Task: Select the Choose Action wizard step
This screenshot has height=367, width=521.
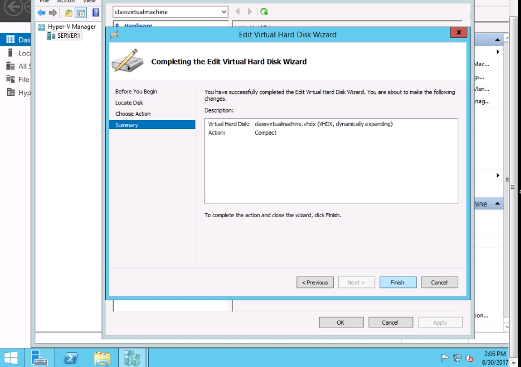Action: click(133, 114)
